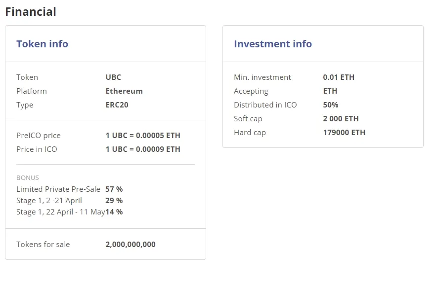Click the Hard cap label
This screenshot has height=283, width=438.
(x=250, y=133)
